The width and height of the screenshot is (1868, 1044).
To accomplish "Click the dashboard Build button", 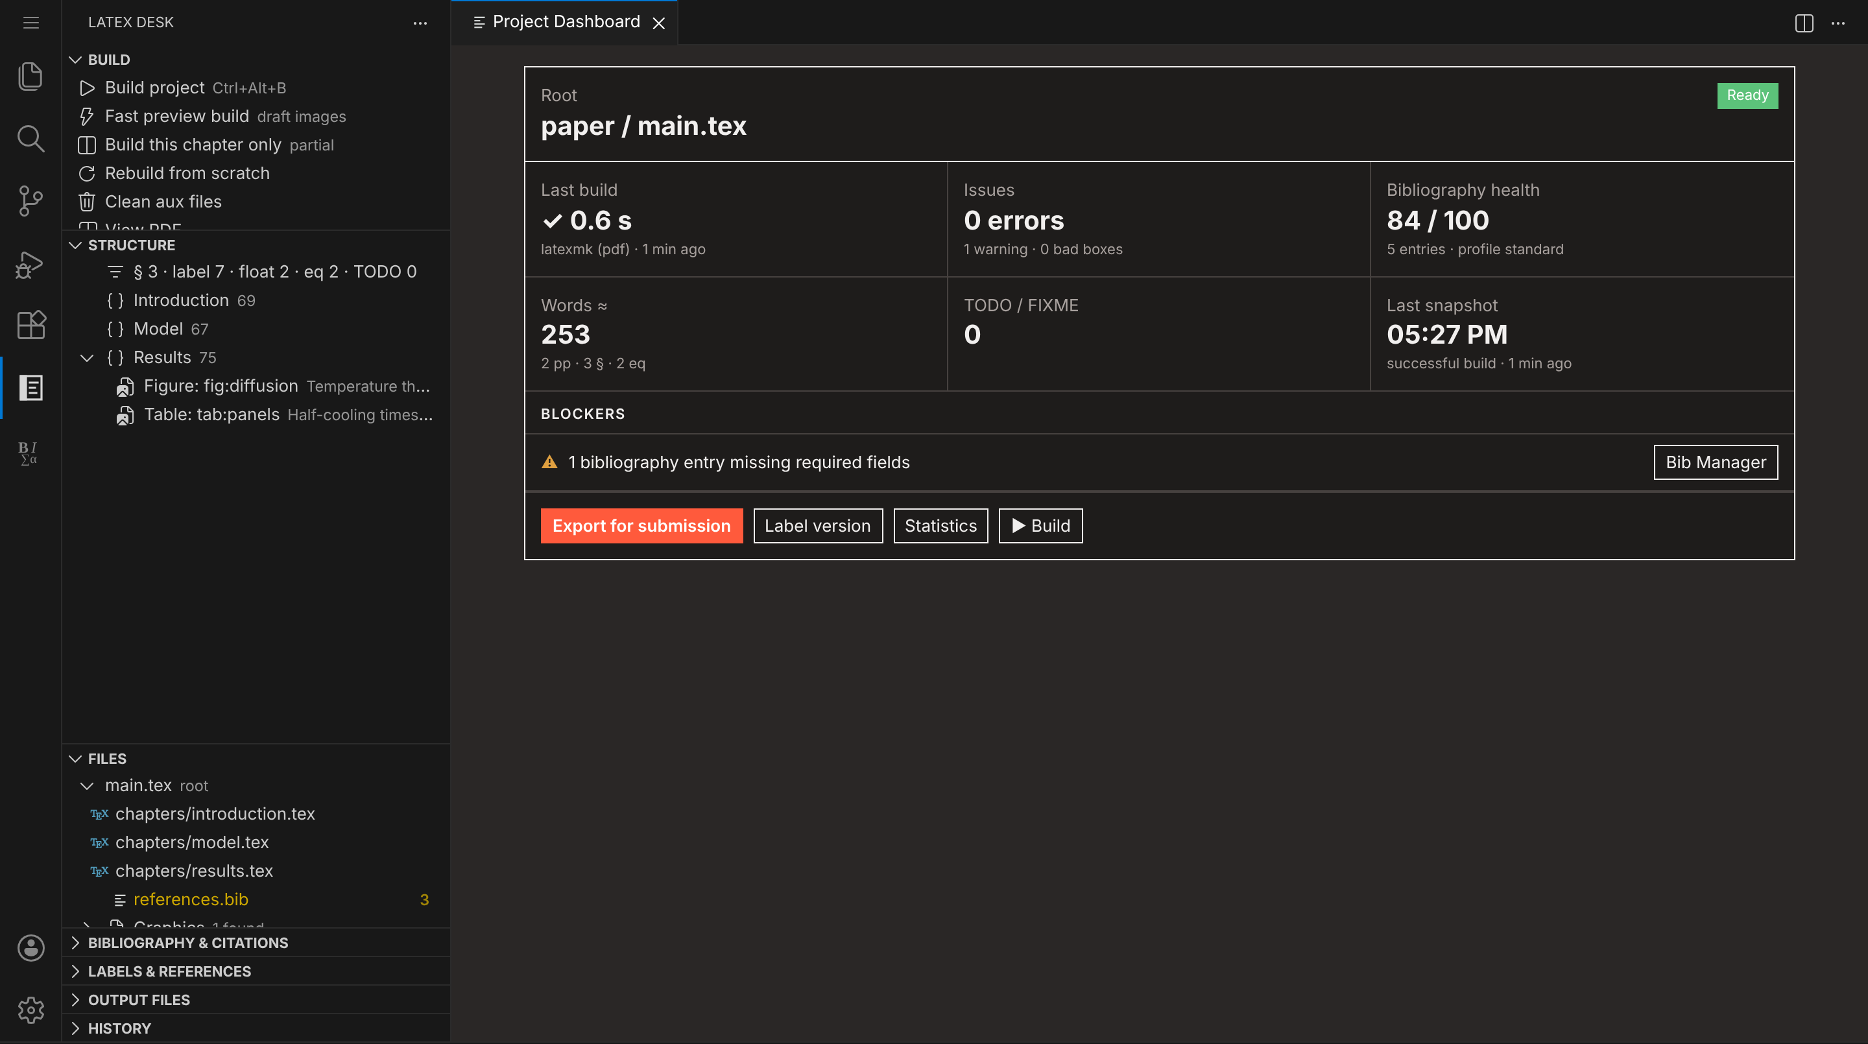I will coord(1040,526).
